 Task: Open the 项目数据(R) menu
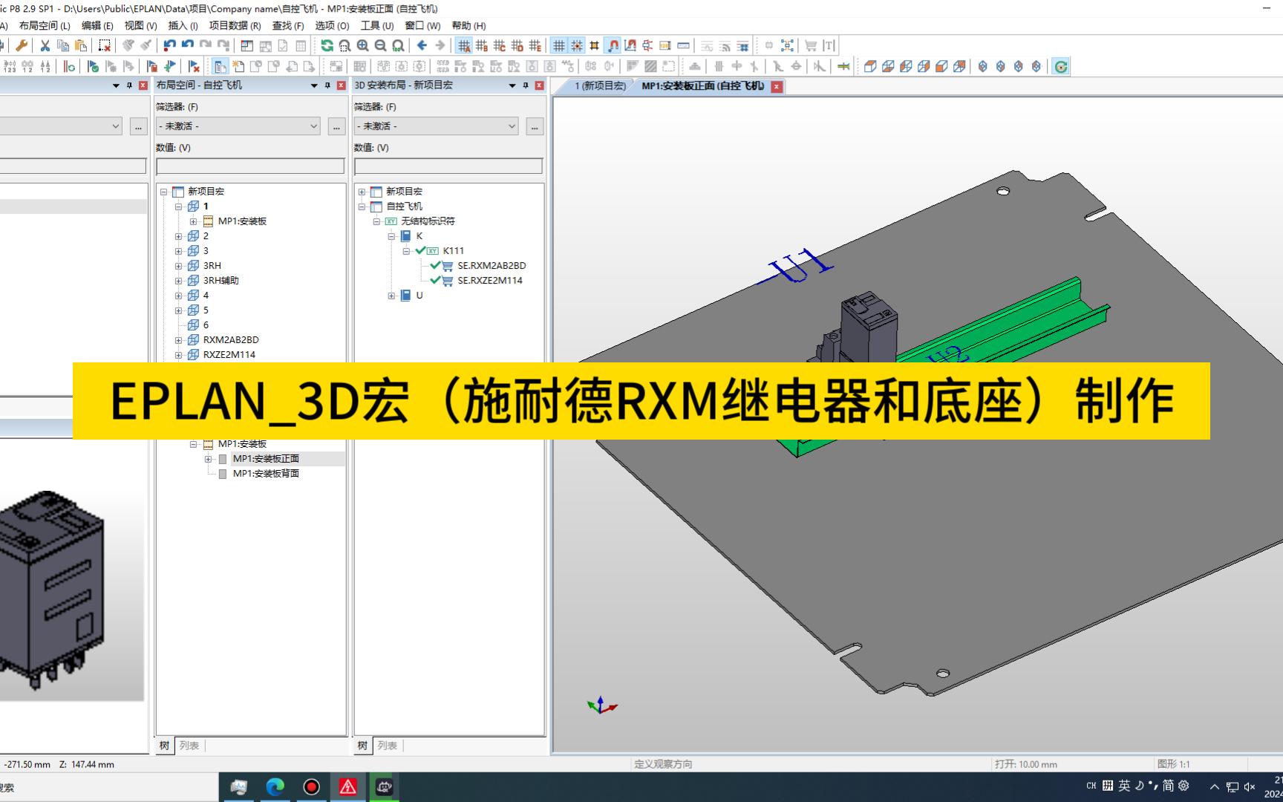(235, 25)
